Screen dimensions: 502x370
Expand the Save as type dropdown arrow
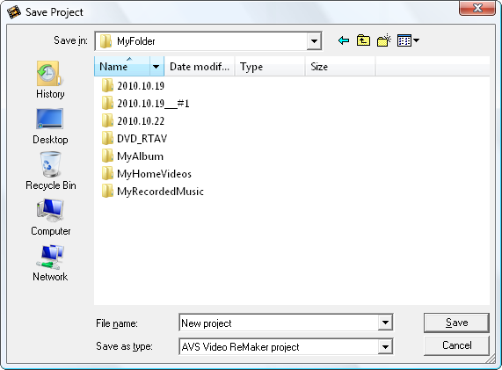385,346
